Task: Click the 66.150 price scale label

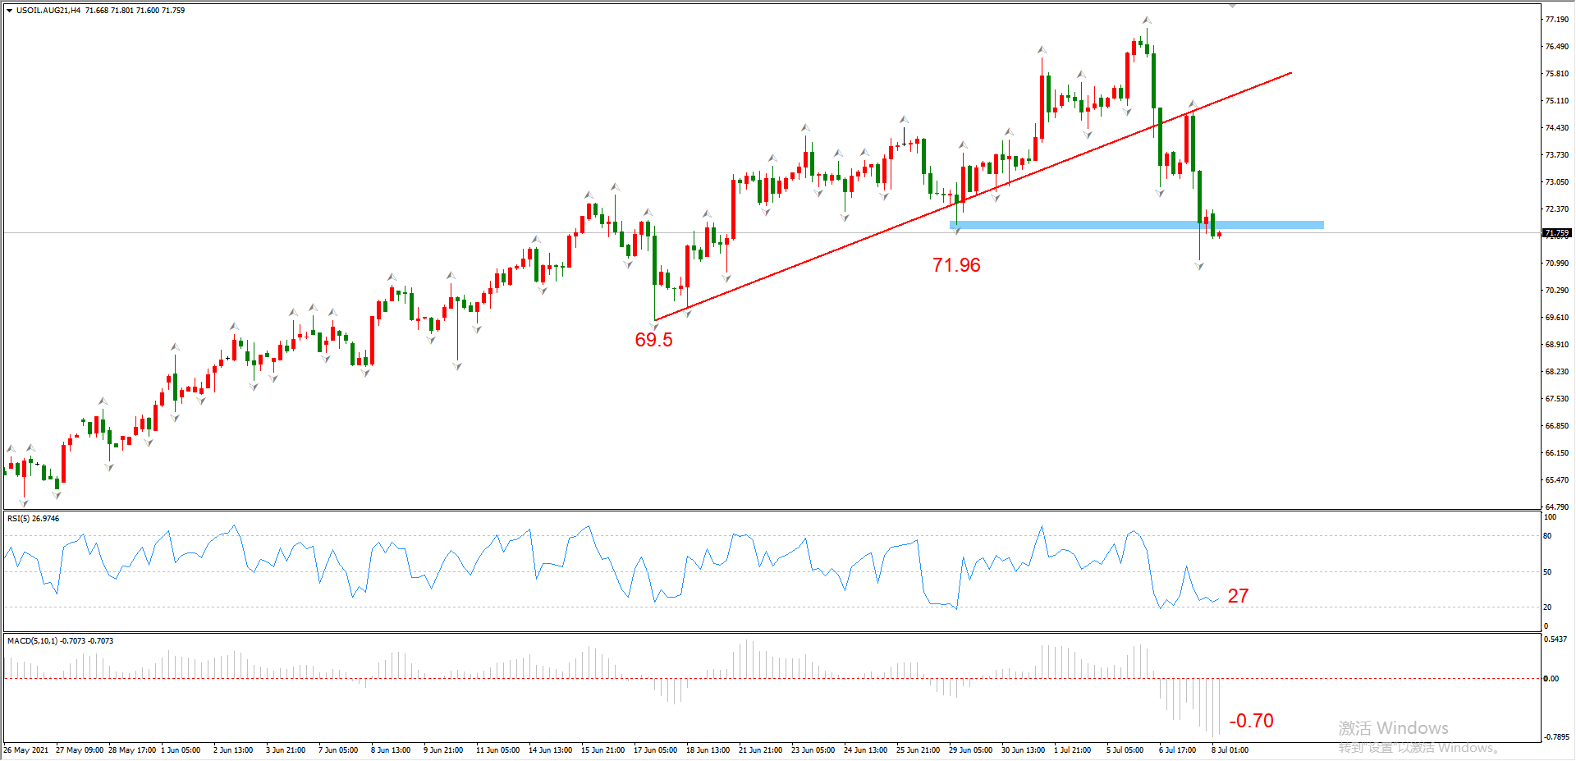Action: [1556, 452]
